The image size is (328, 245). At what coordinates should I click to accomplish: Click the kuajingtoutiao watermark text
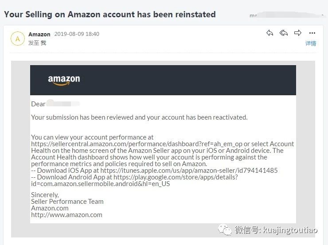[x=290, y=230]
